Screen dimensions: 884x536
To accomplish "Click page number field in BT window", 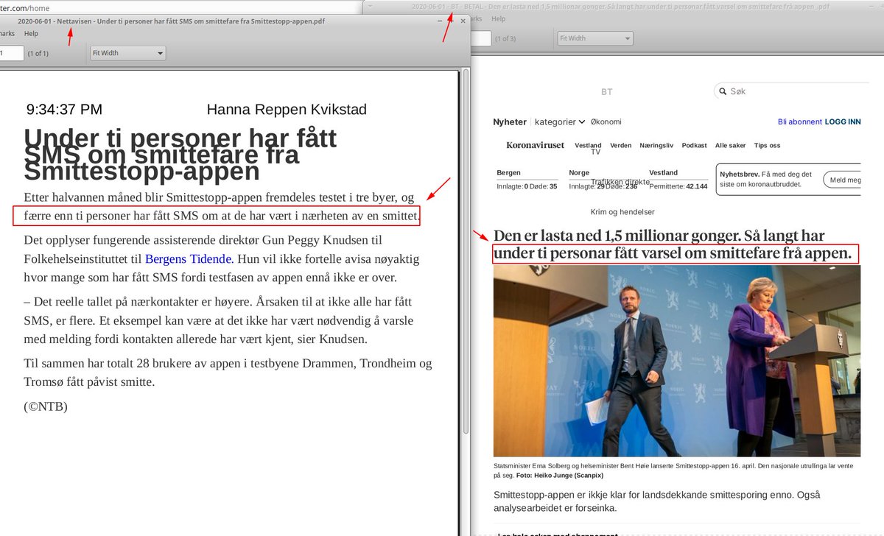I will [x=481, y=38].
